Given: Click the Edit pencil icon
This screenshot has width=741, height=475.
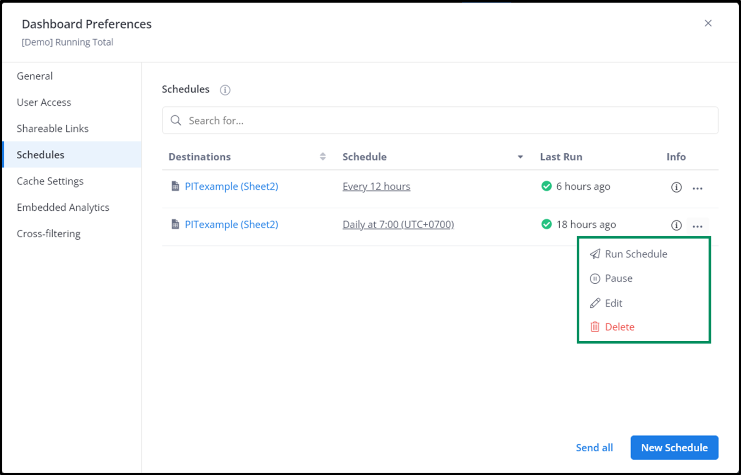Looking at the screenshot, I should (595, 303).
